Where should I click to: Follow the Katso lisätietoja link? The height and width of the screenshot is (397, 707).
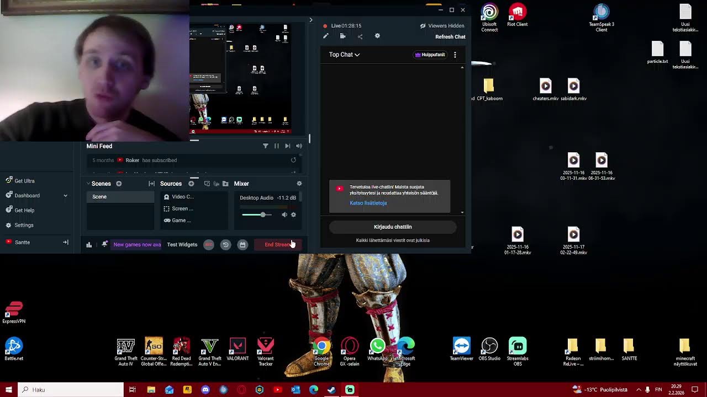pos(368,203)
